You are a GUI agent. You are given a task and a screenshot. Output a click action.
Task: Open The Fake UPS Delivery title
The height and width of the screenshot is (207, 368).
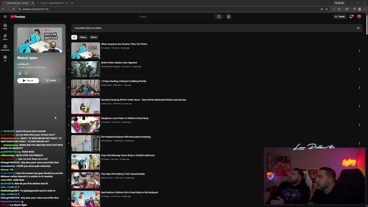pyautogui.click(x=123, y=174)
